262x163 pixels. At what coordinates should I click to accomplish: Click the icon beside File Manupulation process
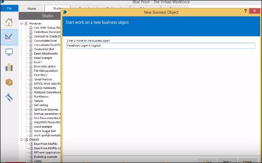(x=31, y=70)
